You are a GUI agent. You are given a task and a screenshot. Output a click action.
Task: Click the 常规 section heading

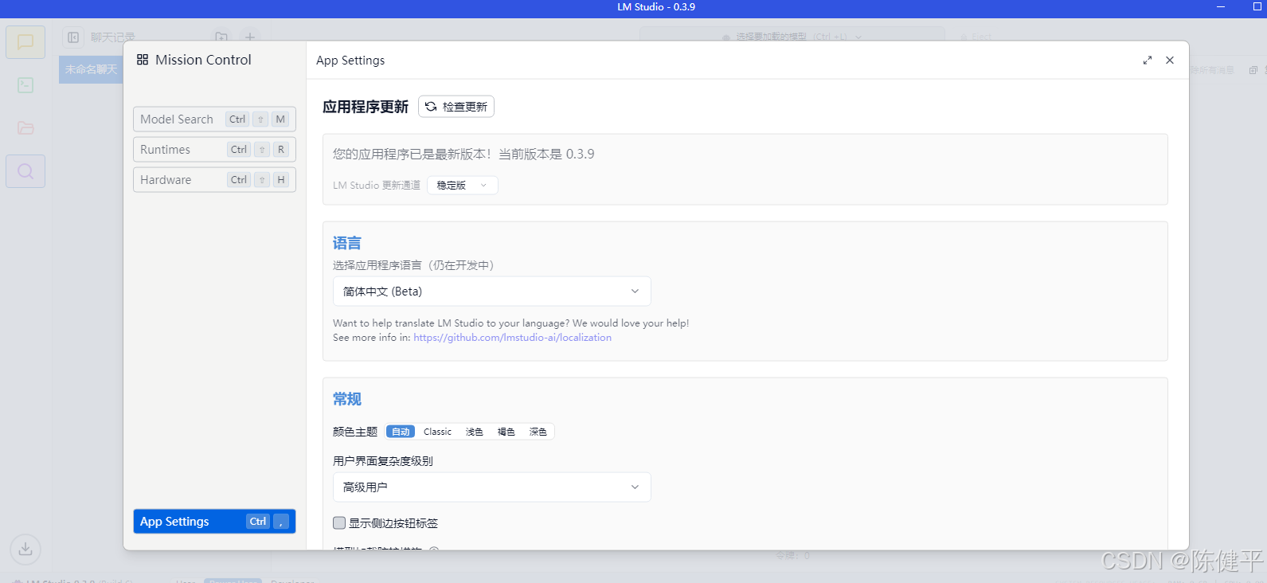(x=347, y=399)
